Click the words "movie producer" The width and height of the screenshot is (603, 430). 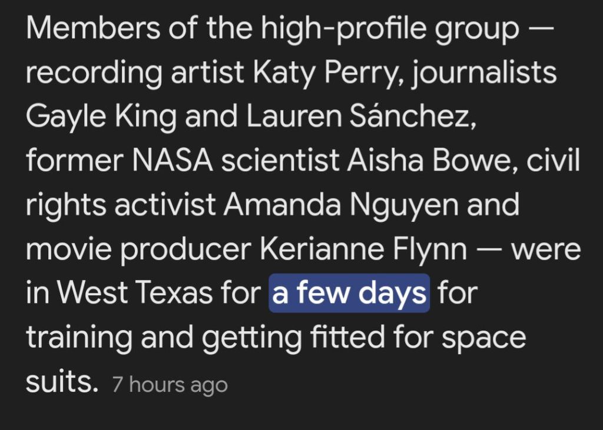coord(138,249)
